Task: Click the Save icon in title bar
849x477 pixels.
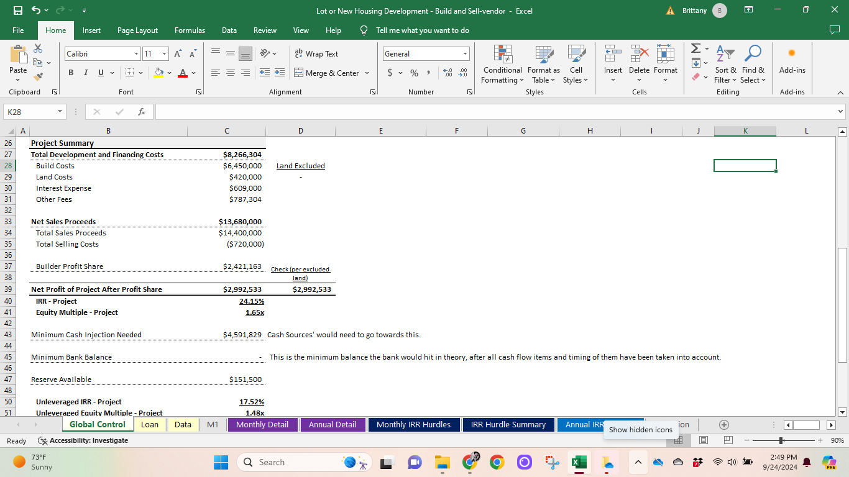Action: click(18, 11)
